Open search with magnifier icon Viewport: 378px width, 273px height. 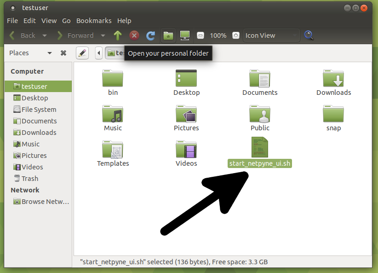pyautogui.click(x=309, y=35)
